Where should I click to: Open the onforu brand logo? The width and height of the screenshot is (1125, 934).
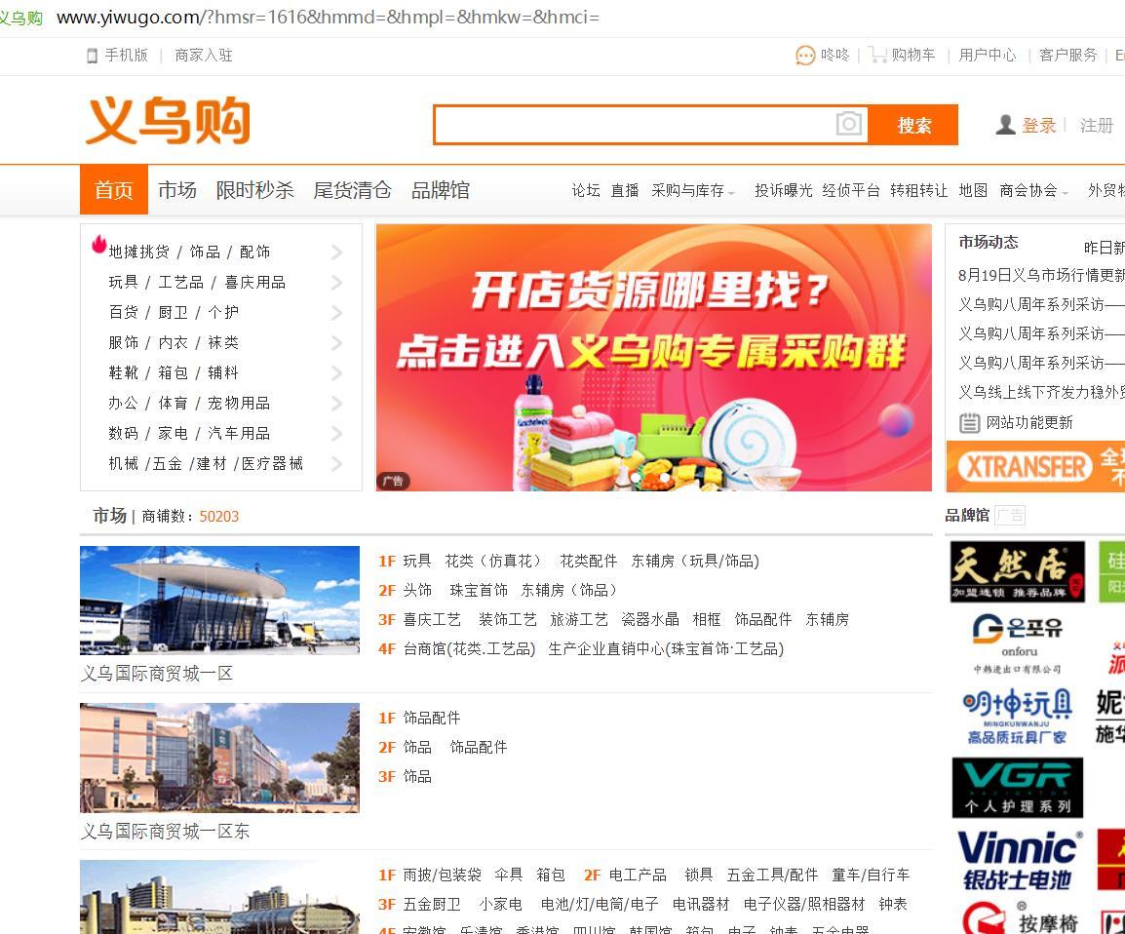[1018, 642]
